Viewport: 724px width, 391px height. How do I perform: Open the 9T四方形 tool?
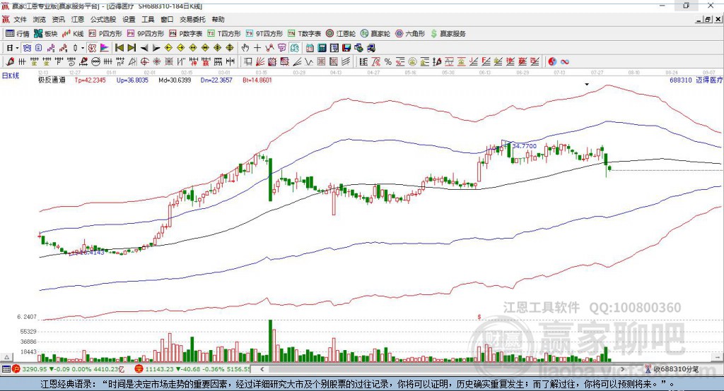pyautogui.click(x=264, y=34)
